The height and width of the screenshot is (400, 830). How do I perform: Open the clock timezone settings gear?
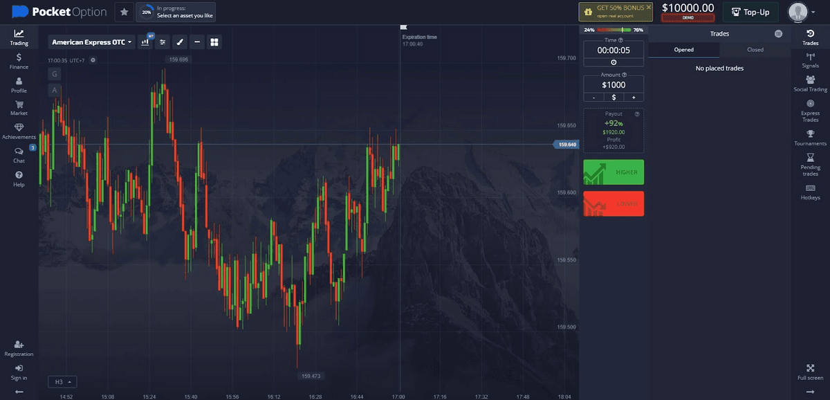93,60
